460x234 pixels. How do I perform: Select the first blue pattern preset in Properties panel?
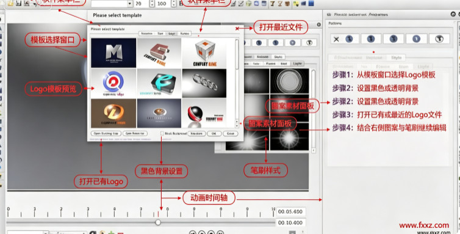(349, 39)
